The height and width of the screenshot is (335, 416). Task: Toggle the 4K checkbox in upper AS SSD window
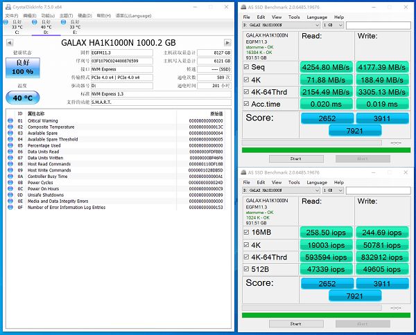(x=246, y=80)
